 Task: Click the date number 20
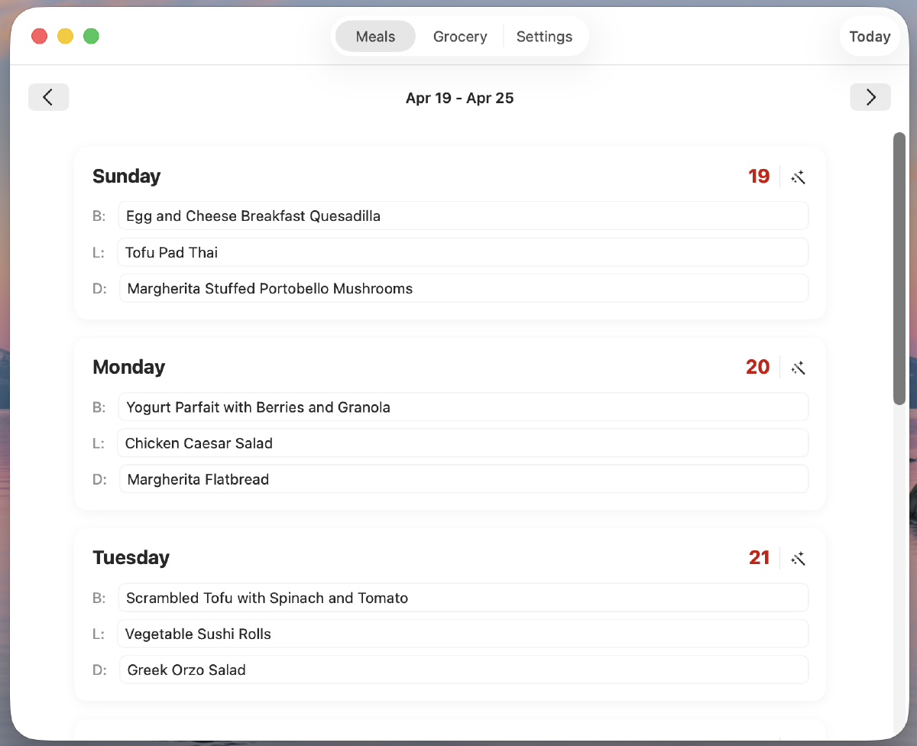tap(758, 367)
